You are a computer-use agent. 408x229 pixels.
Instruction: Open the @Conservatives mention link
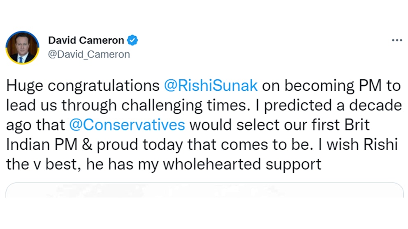pos(127,125)
